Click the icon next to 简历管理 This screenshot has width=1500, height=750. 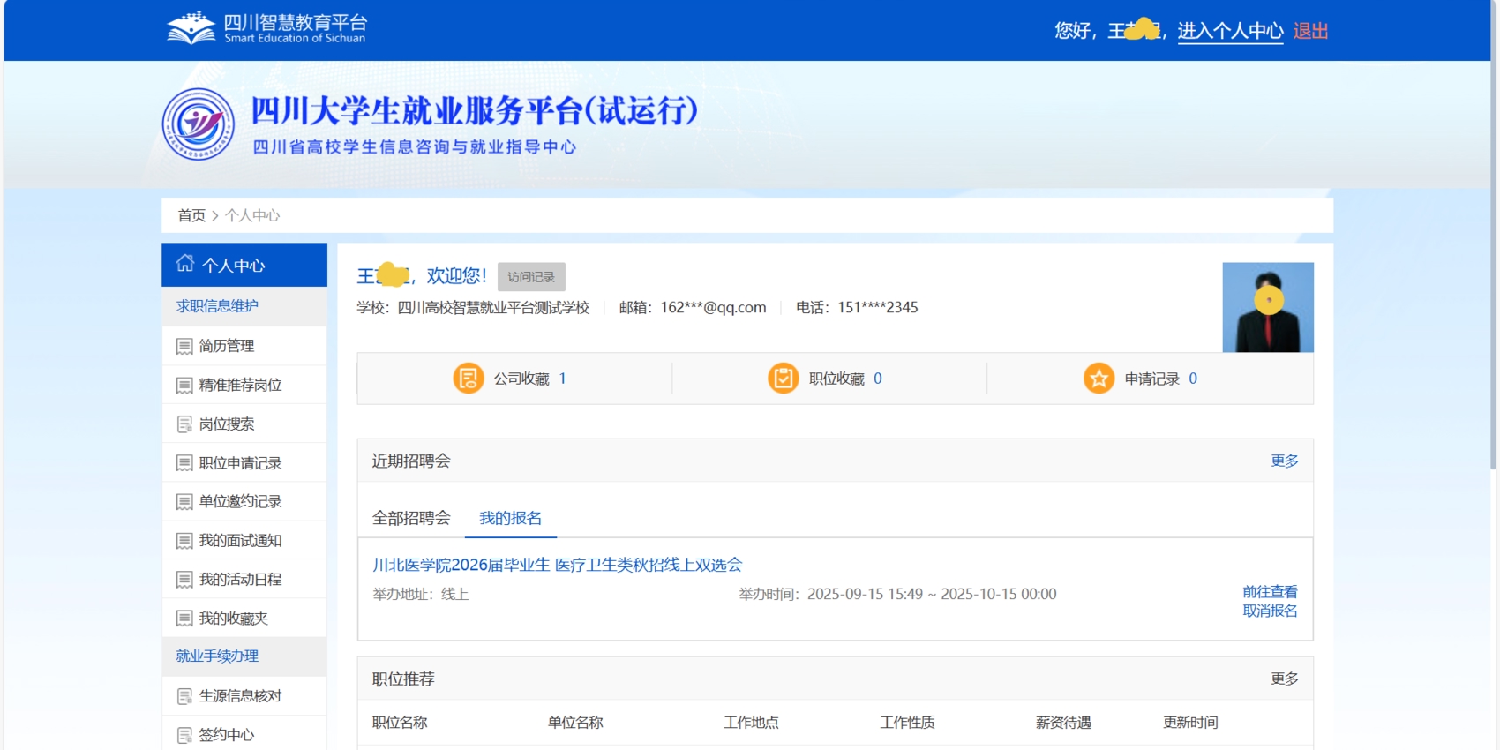click(x=184, y=347)
